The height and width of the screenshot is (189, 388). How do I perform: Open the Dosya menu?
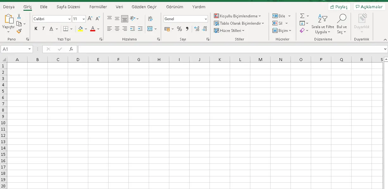9,7
